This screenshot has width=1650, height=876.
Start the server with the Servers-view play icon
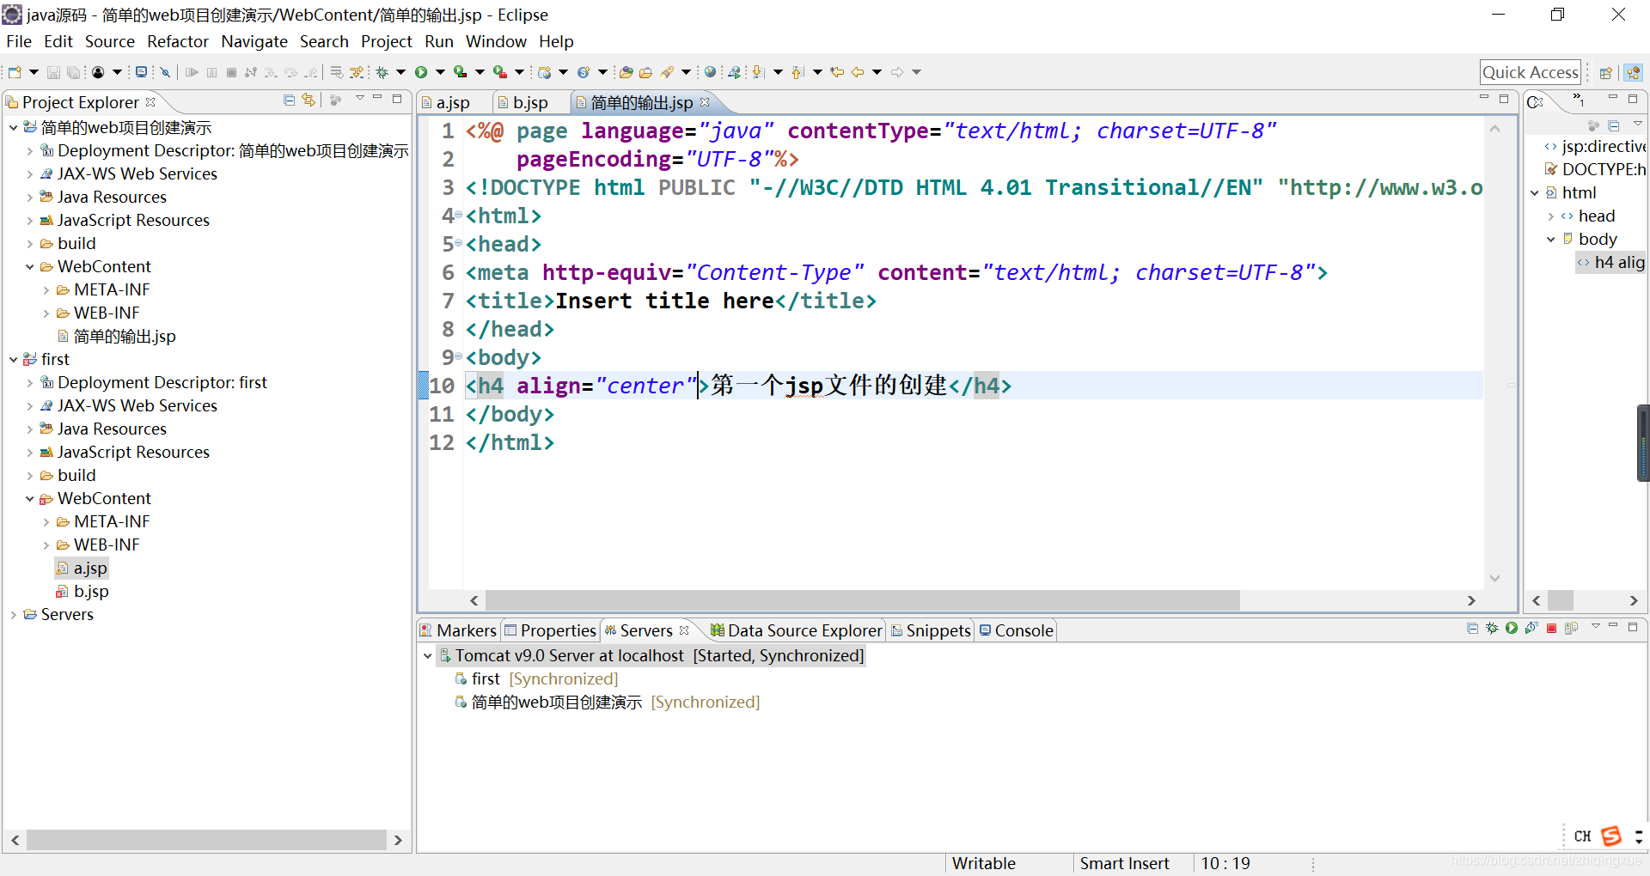[1512, 629]
